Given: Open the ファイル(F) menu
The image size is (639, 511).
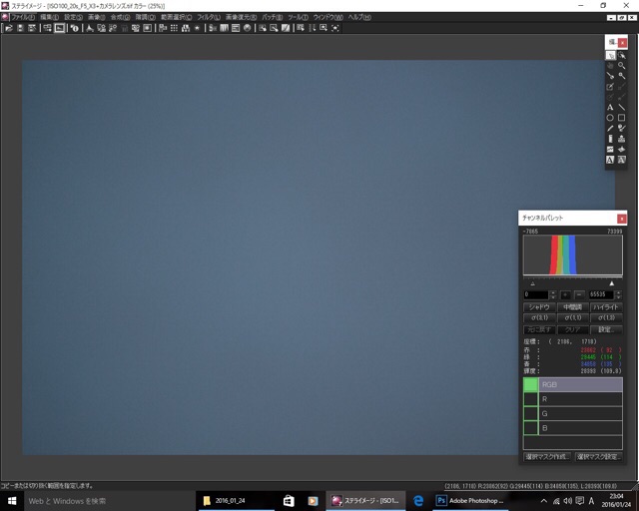Looking at the screenshot, I should pyautogui.click(x=23, y=17).
